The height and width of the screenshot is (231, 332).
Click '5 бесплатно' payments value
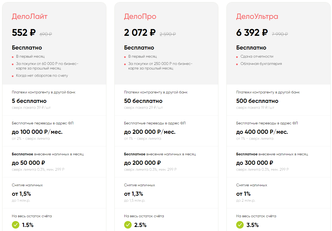(x=29, y=101)
